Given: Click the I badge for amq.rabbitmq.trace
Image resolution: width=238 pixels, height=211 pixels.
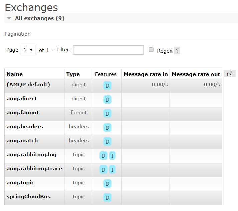Looking at the screenshot, I should tap(112, 170).
